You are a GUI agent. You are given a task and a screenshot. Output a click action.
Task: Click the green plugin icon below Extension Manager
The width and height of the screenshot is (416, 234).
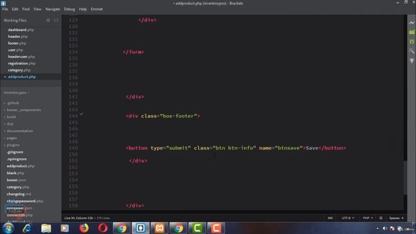[x=411, y=42]
